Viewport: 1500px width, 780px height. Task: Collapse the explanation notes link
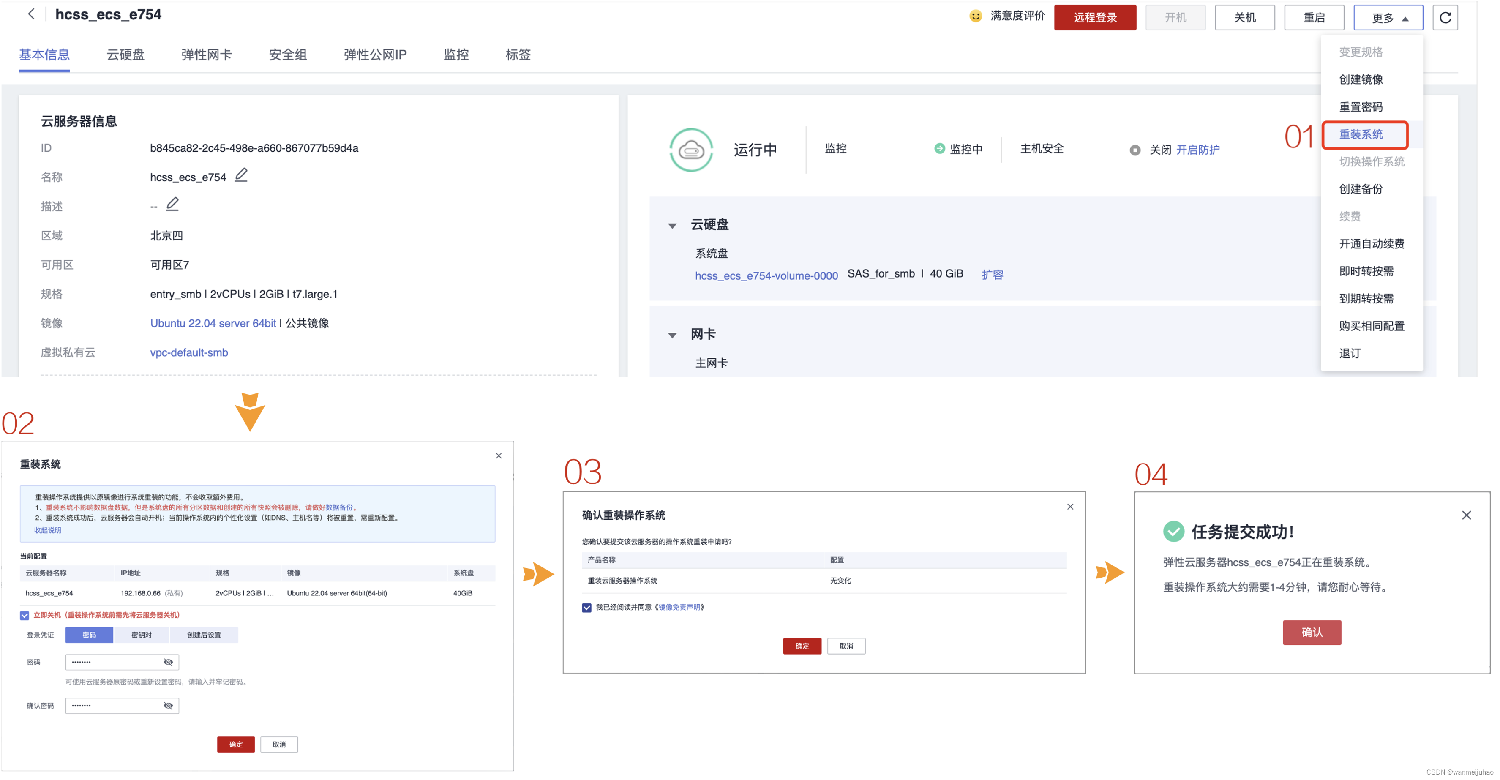pyautogui.click(x=47, y=530)
